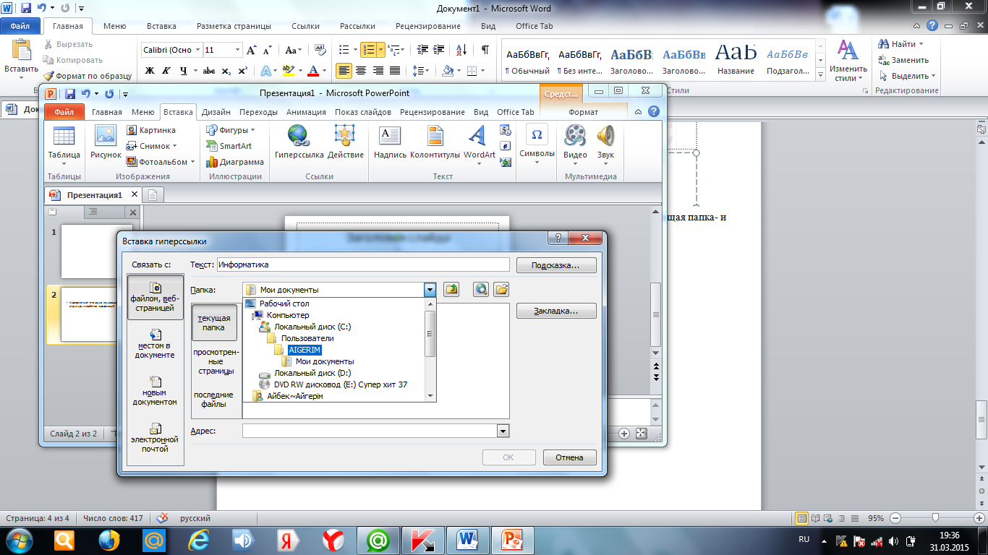Expand the Снимок screenshot dropdown
Image resolution: width=988 pixels, height=555 pixels.
click(x=174, y=146)
